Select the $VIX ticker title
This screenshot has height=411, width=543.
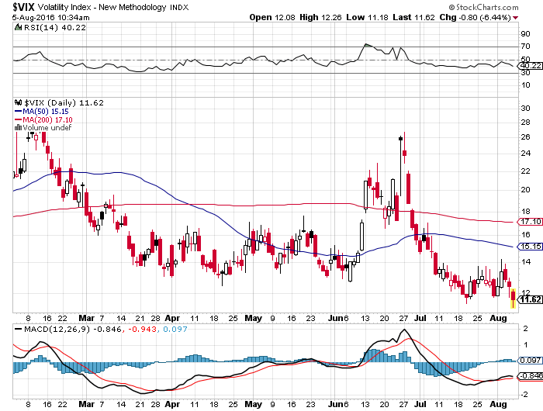23,6
